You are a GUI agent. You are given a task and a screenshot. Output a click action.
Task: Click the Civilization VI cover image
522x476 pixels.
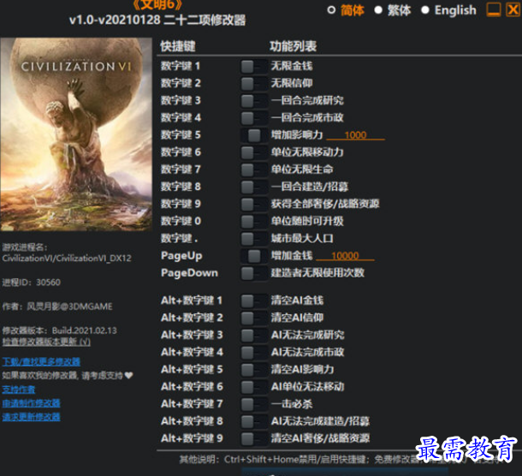76,134
